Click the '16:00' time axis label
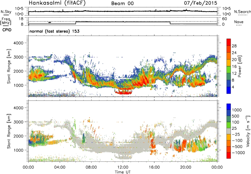The image size is (251, 174). [154, 167]
